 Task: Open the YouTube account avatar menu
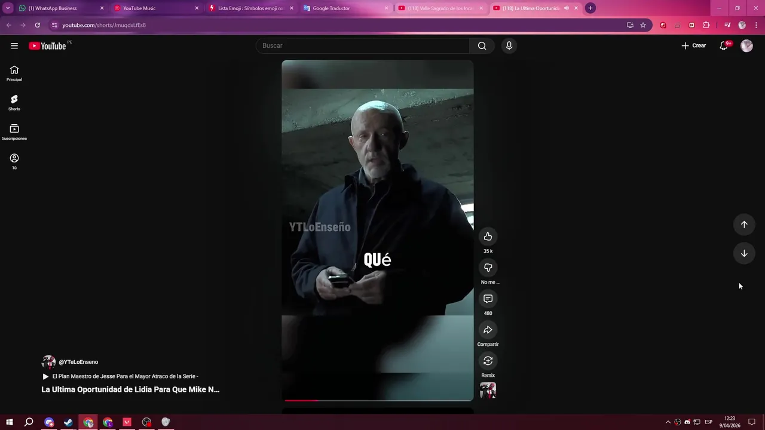[x=746, y=46]
